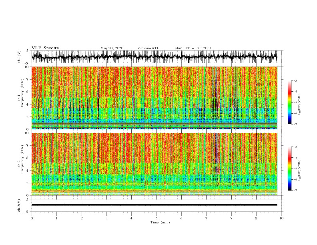Viewport: 317px width, 245px height.
Task: Click the "-5" tick on lower colorbar
Action: 295,169
